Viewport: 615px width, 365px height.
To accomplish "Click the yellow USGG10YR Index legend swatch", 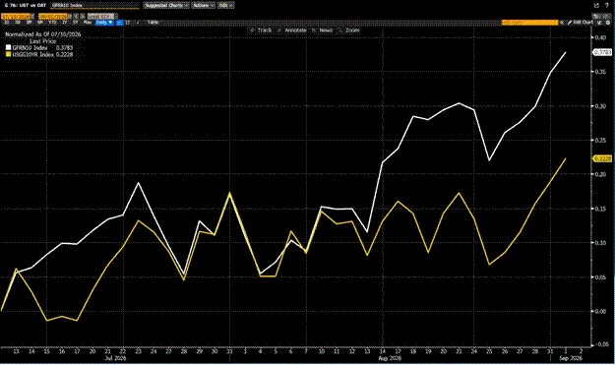I will point(8,54).
